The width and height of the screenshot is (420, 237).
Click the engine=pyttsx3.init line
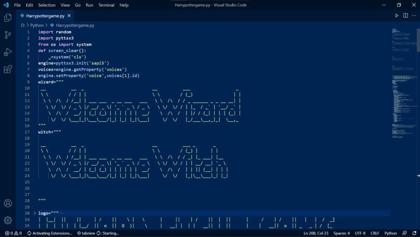(73, 63)
